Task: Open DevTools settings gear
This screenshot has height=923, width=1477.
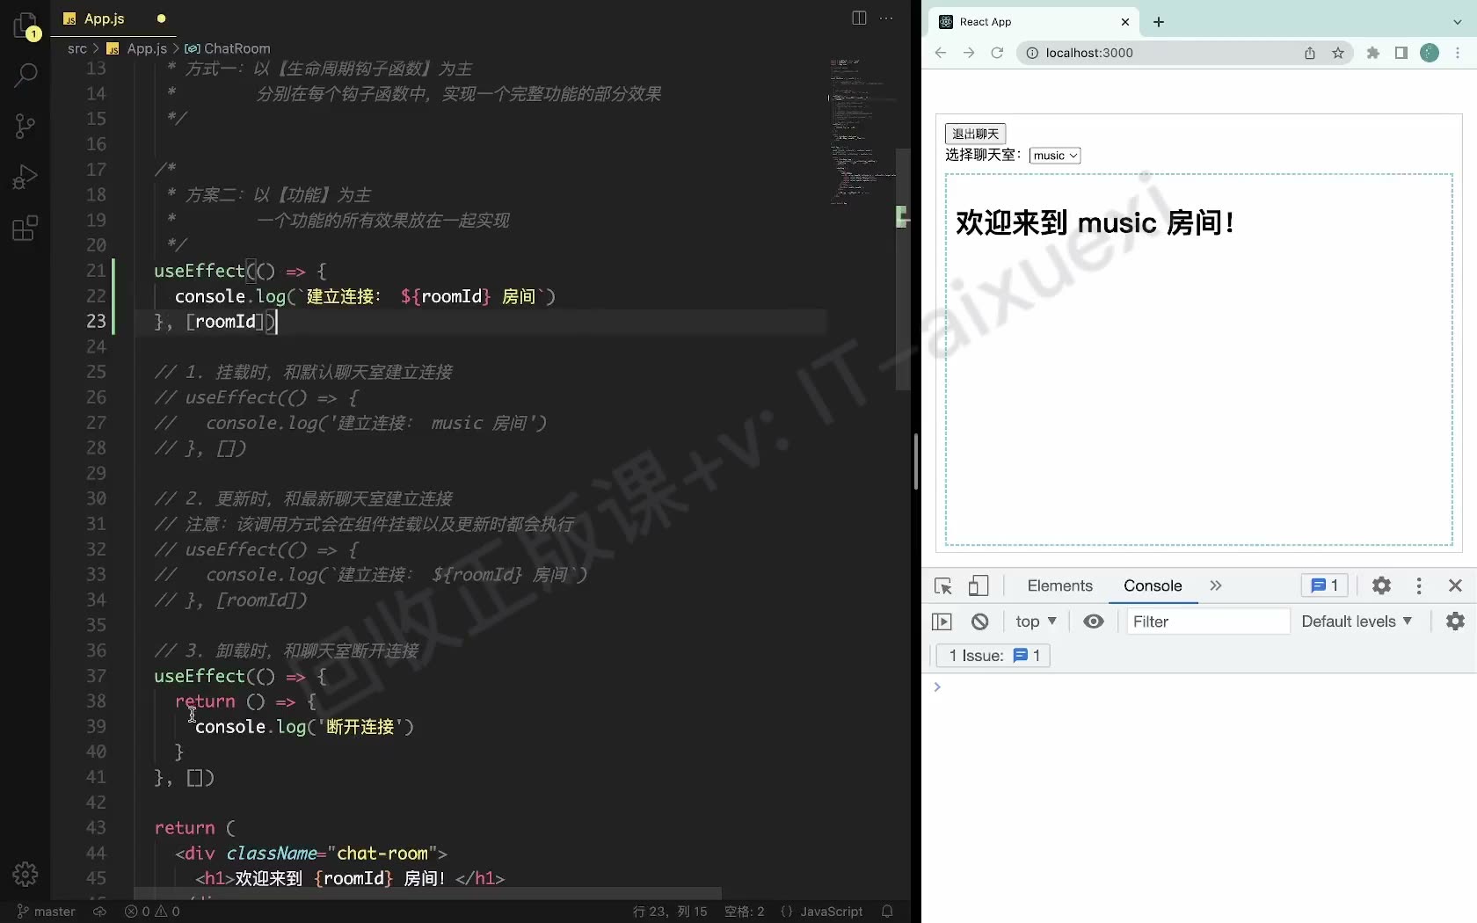Action: point(1382,586)
